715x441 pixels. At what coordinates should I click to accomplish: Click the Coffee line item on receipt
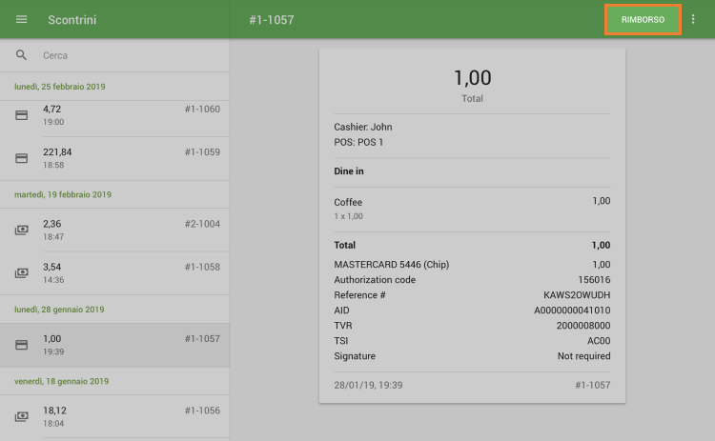(349, 202)
